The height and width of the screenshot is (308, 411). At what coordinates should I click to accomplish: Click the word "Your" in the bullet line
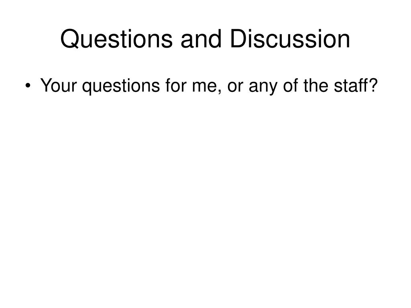click(x=59, y=85)
